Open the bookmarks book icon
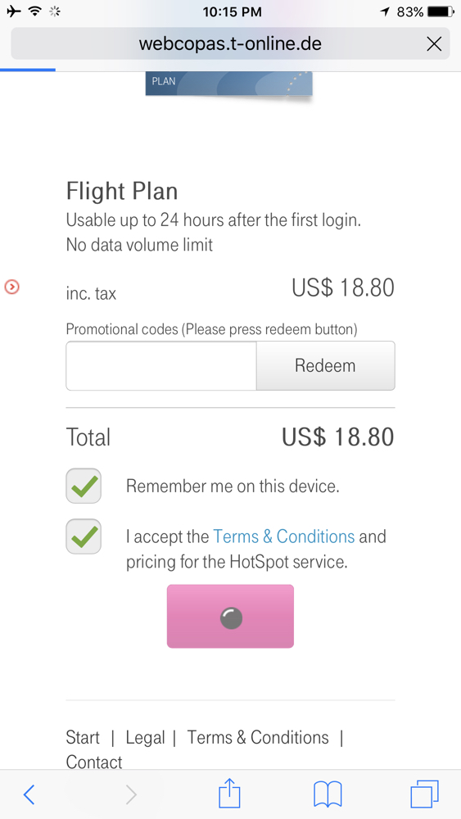The height and width of the screenshot is (819, 461). [x=328, y=794]
